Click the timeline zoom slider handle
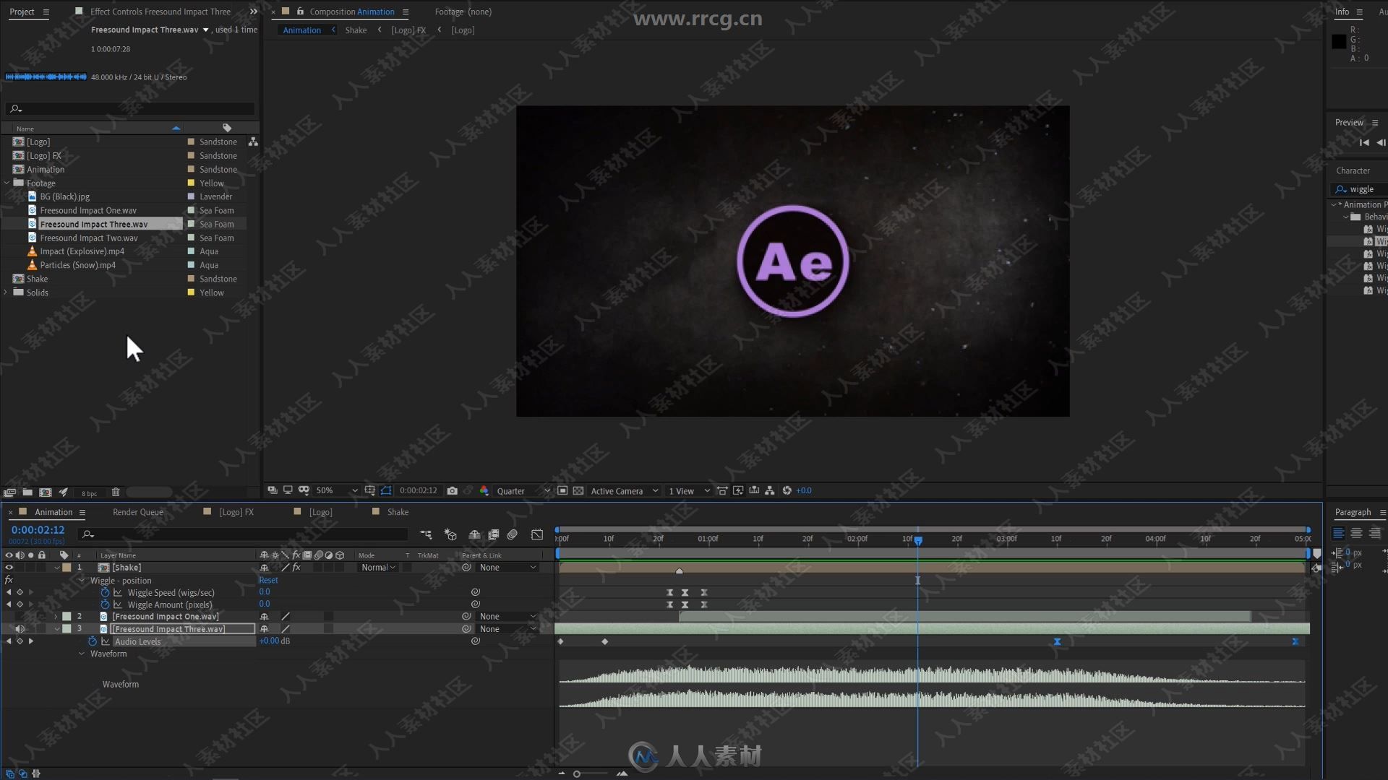The image size is (1388, 780). [x=577, y=773]
